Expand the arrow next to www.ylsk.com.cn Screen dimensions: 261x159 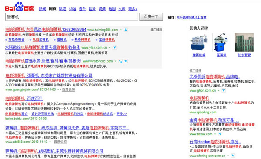[x=110, y=47]
